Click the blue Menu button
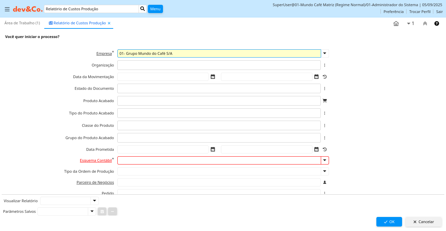The height and width of the screenshot is (231, 446). coord(155,9)
